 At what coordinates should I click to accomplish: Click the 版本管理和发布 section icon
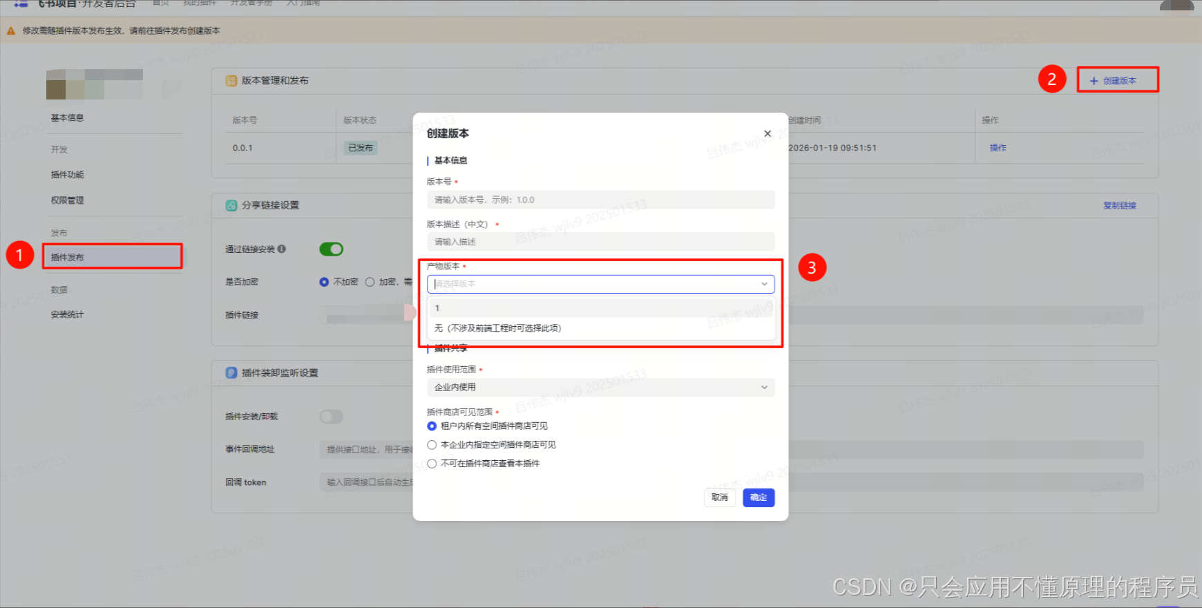231,81
